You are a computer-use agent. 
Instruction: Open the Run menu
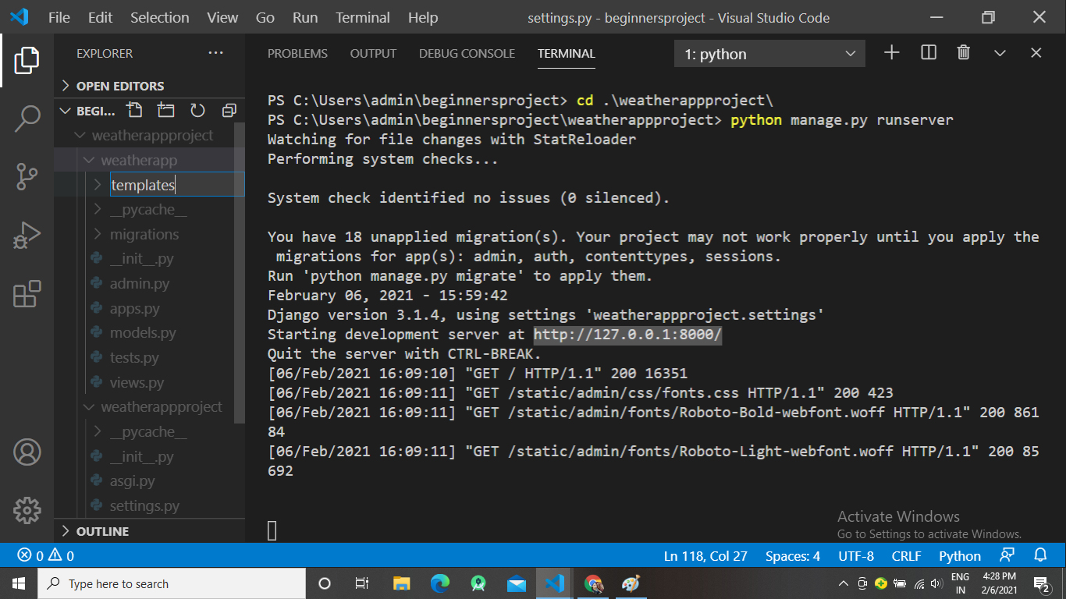point(304,17)
